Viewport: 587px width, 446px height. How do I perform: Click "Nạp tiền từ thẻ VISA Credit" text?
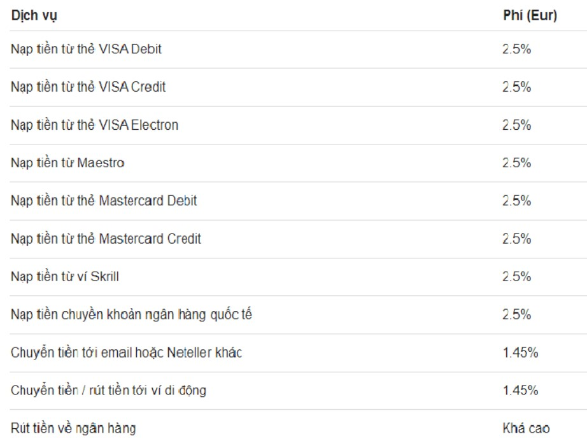click(x=88, y=87)
